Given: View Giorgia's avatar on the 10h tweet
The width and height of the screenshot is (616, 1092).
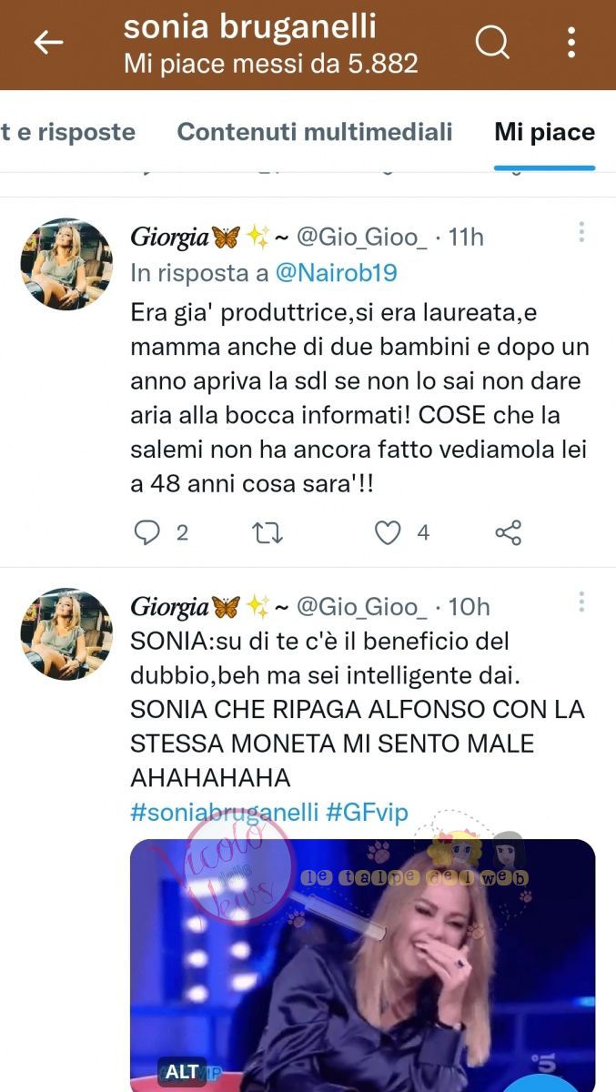Looking at the screenshot, I should (x=66, y=633).
